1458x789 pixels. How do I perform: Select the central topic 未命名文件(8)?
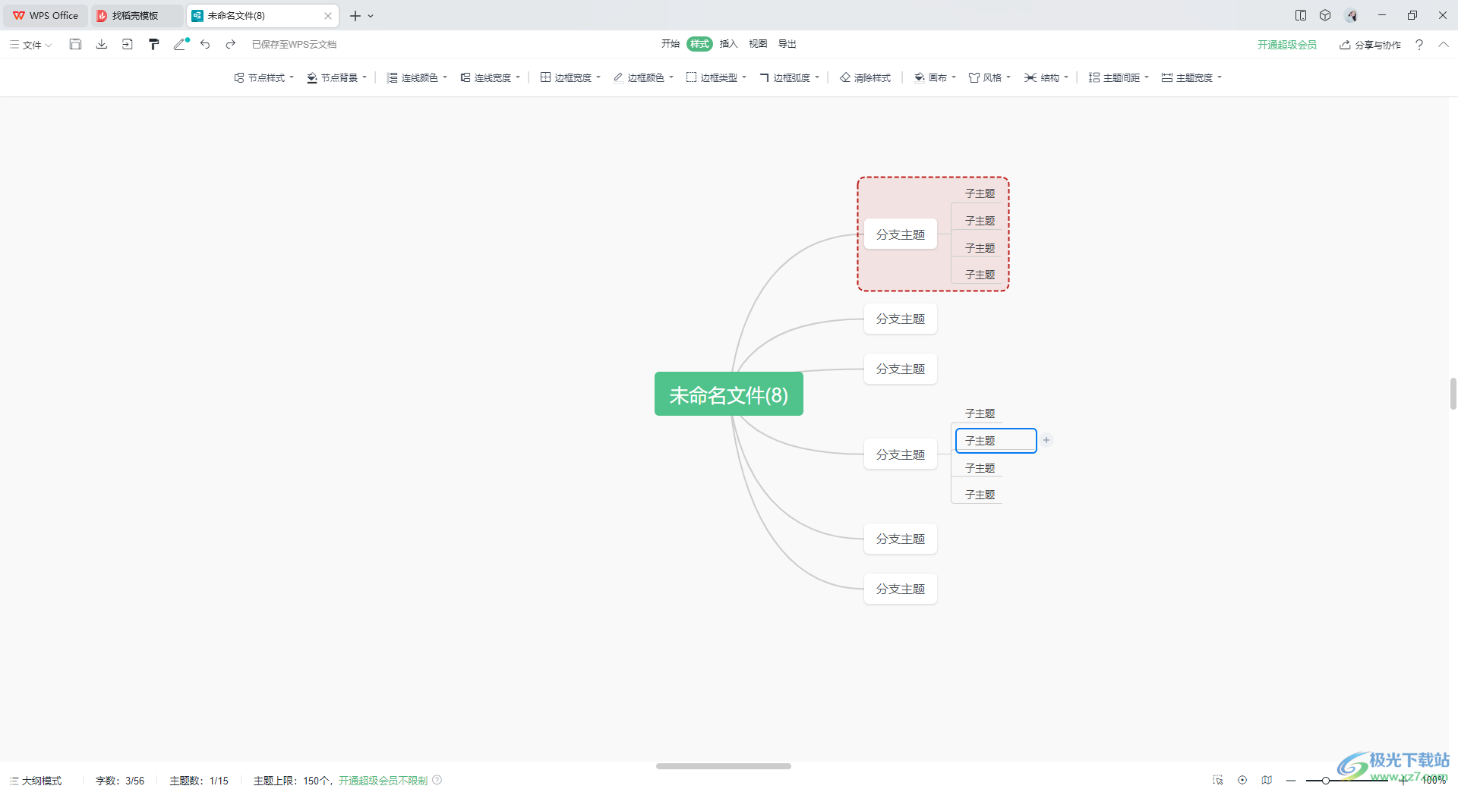[728, 394]
